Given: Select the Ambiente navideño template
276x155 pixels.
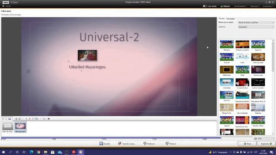Looking at the screenshot, I should [242, 46].
